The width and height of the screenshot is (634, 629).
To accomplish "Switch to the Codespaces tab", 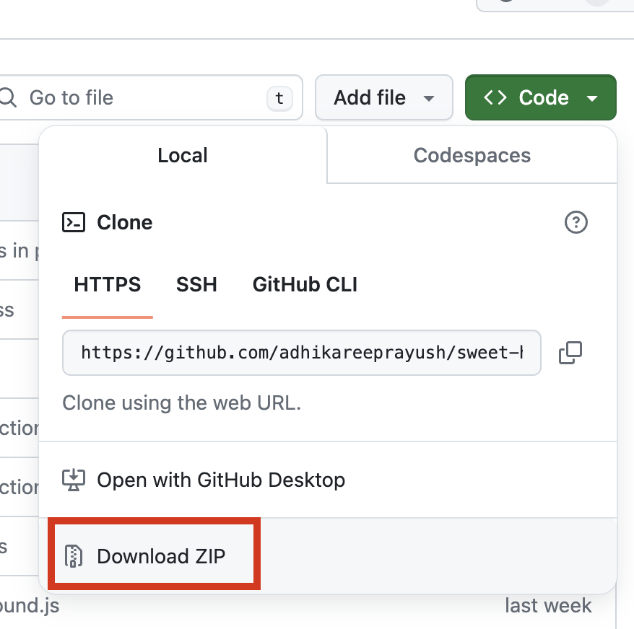I will tap(472, 156).
